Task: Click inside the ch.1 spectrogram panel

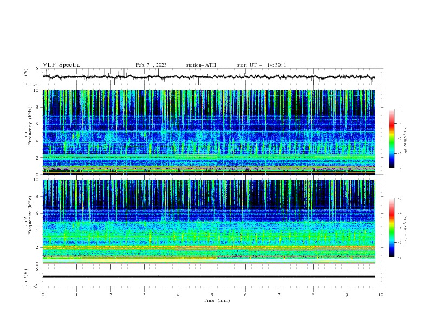Action: click(209, 132)
